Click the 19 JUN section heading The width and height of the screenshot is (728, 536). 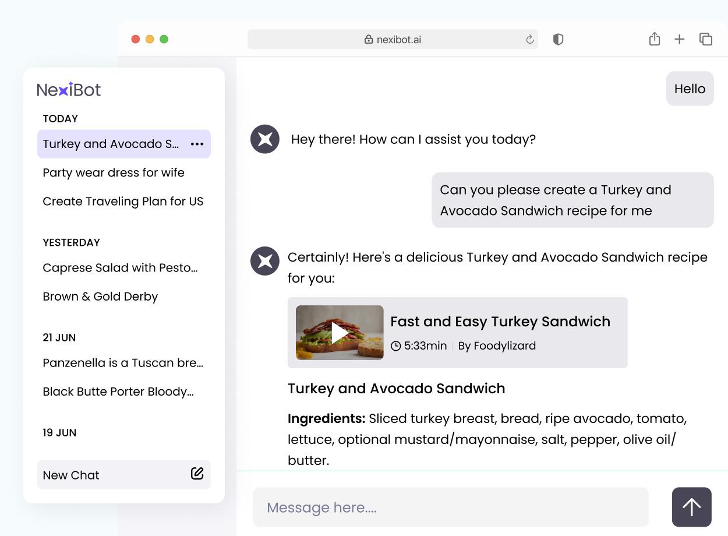tap(59, 432)
